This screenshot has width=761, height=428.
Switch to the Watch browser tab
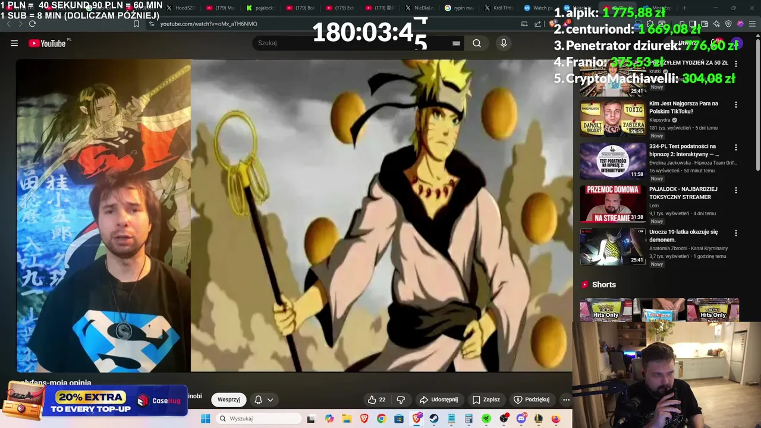[x=539, y=8]
